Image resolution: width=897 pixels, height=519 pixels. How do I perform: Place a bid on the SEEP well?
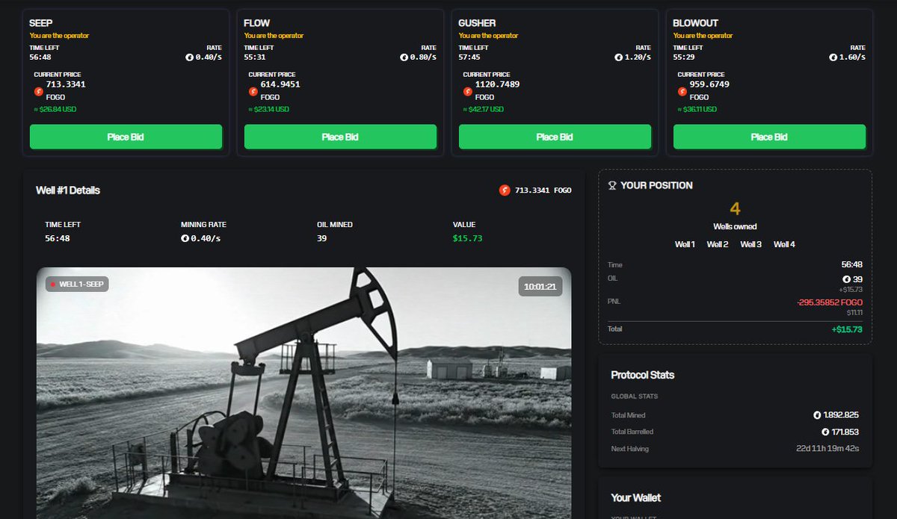point(126,137)
